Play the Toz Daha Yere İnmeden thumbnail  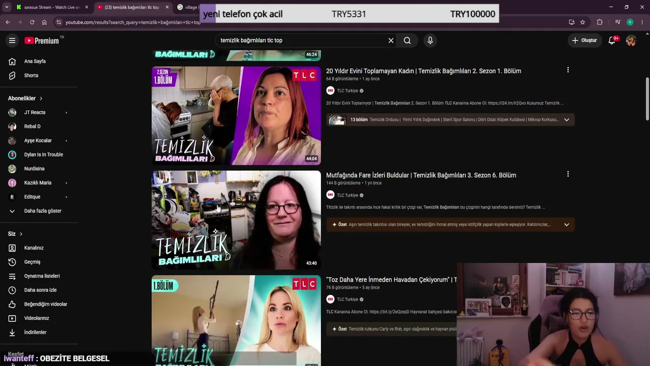[236, 321]
